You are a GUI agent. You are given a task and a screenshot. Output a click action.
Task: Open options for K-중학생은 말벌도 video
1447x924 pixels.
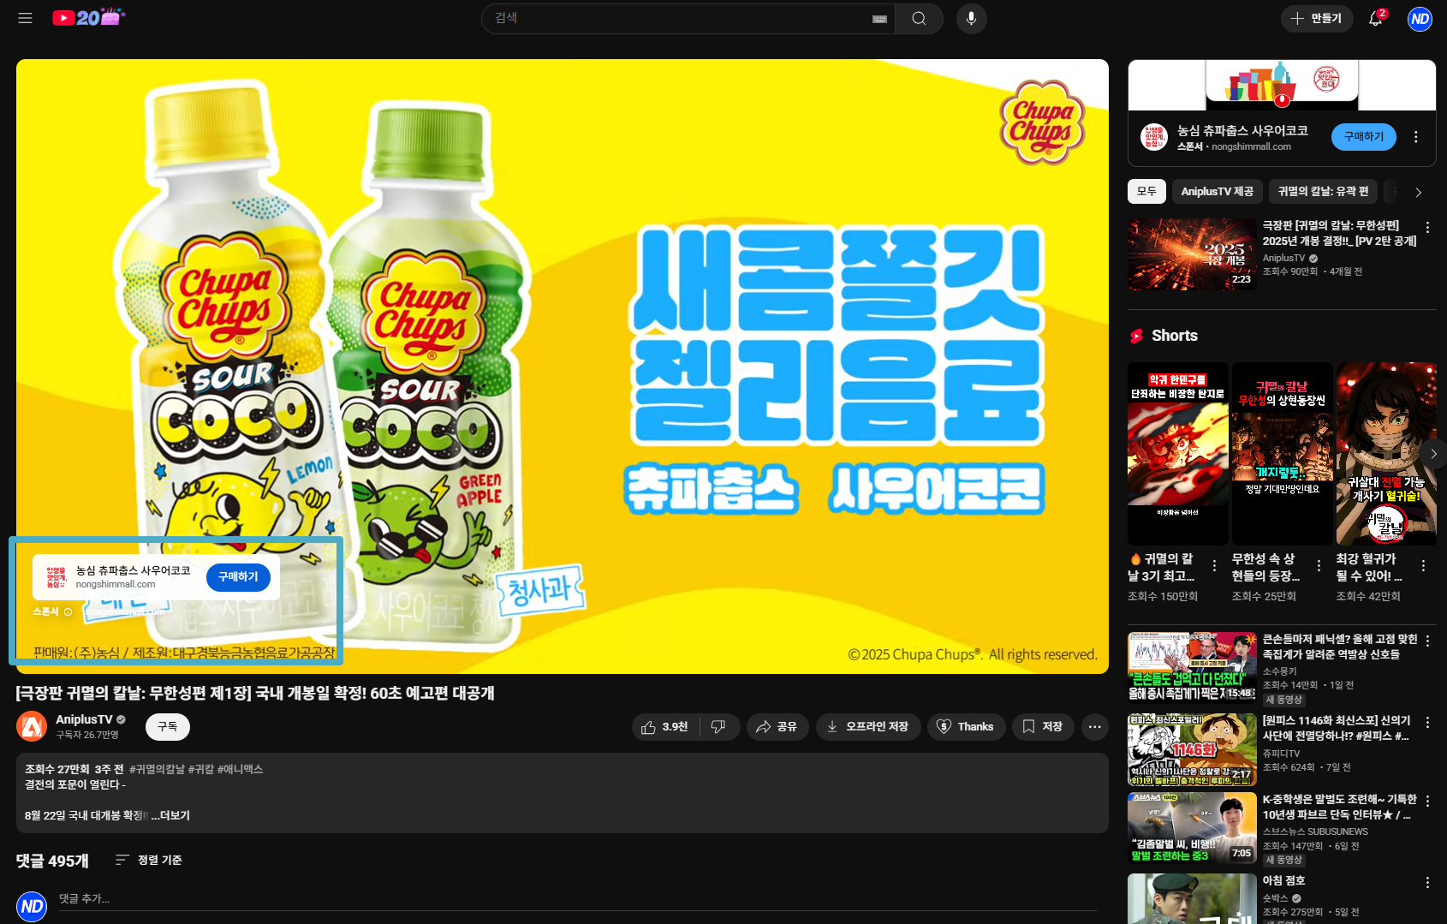[x=1427, y=802]
